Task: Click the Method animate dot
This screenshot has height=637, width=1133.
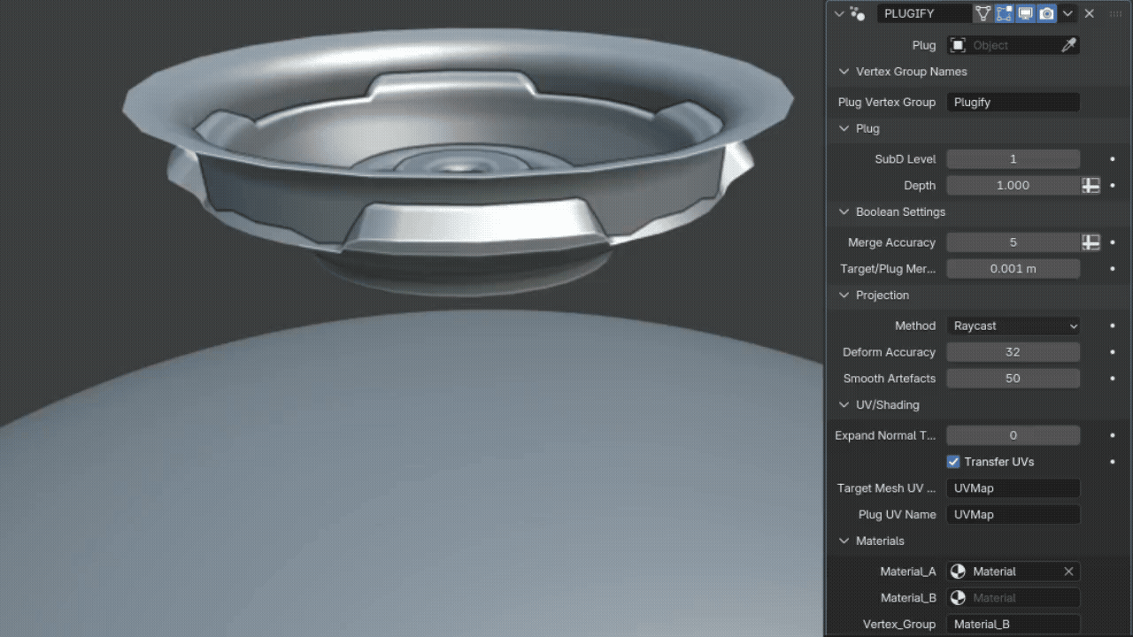Action: [1113, 326]
